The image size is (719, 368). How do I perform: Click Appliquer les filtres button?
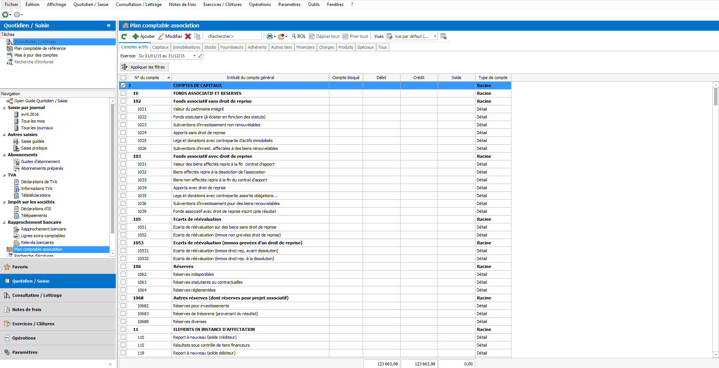coord(144,67)
